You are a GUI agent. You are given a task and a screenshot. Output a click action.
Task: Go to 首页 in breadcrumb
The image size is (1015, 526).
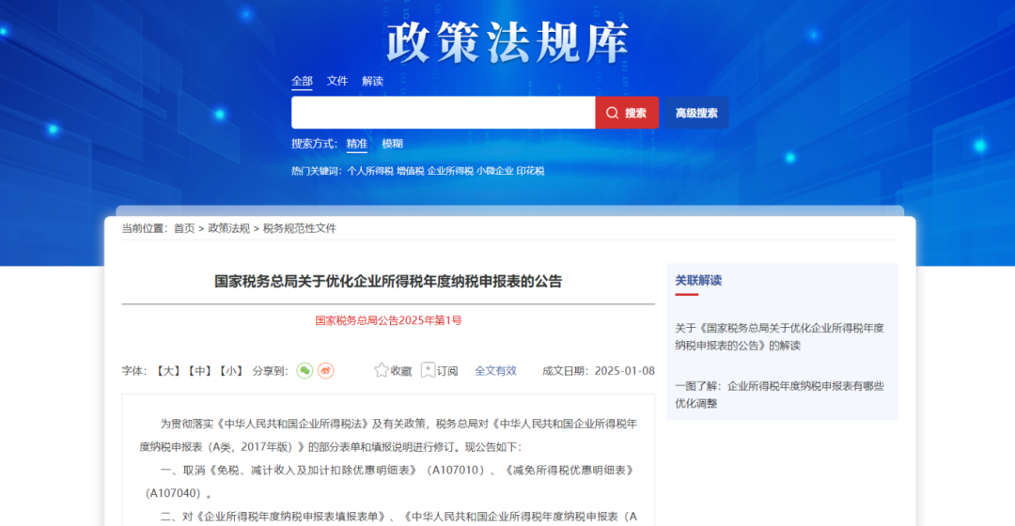(x=184, y=228)
